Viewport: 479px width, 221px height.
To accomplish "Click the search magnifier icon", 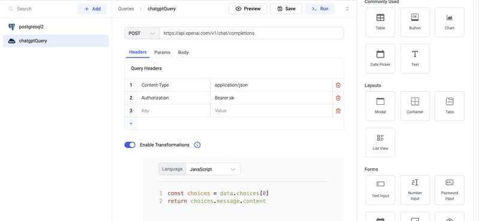I will pyautogui.click(x=11, y=9).
